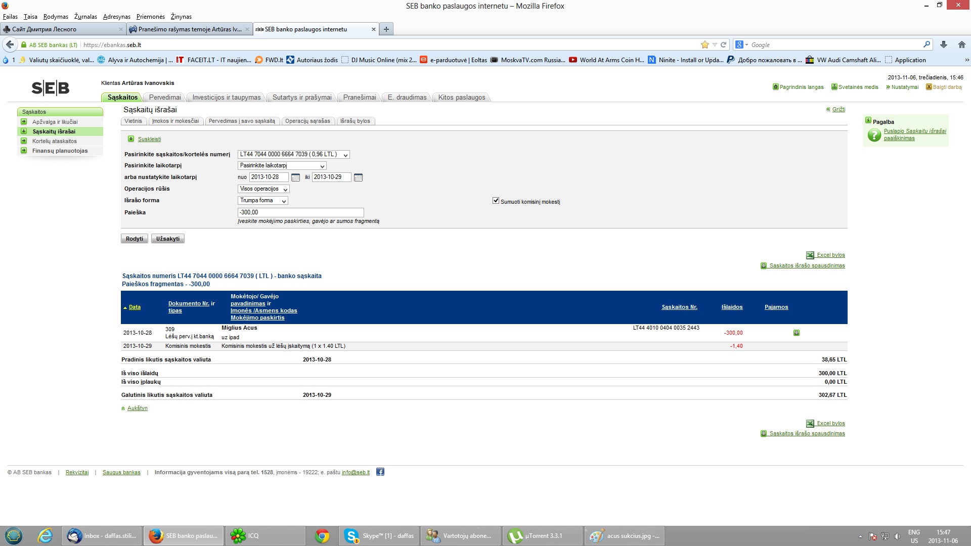
Task: Open the Sutartys ir prašymai tab
Action: (302, 98)
